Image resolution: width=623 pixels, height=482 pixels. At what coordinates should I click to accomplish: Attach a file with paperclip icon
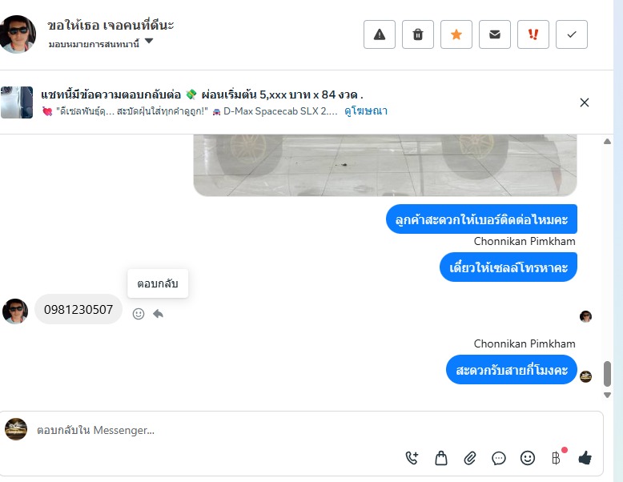coord(470,458)
